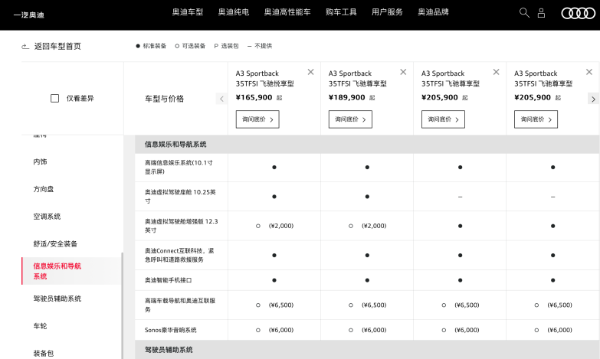Open the 奥迪品牌 menu
This screenshot has width=600, height=359.
[x=433, y=12]
